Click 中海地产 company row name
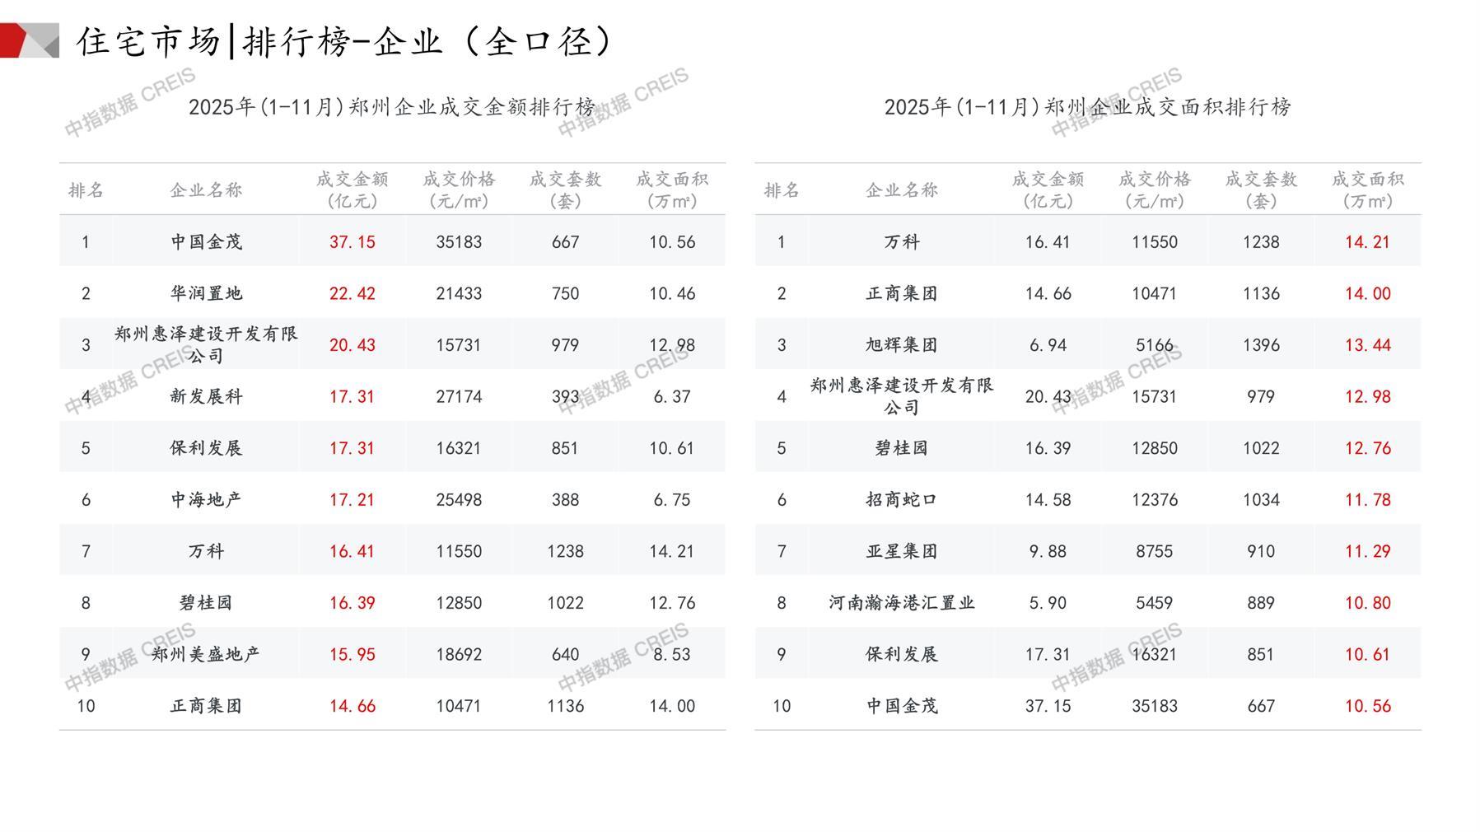Screen dimensions: 1480x832 206,499
